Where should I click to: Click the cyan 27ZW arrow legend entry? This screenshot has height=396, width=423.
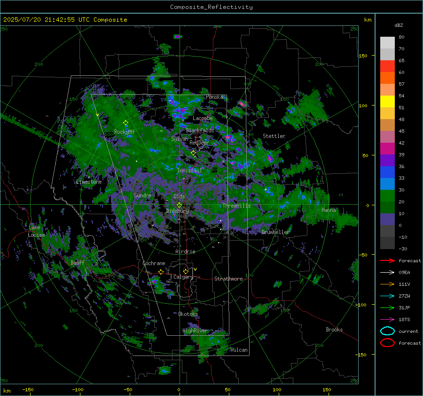point(387,296)
